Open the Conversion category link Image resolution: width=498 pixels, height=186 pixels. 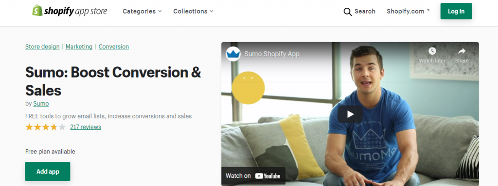[x=114, y=46]
